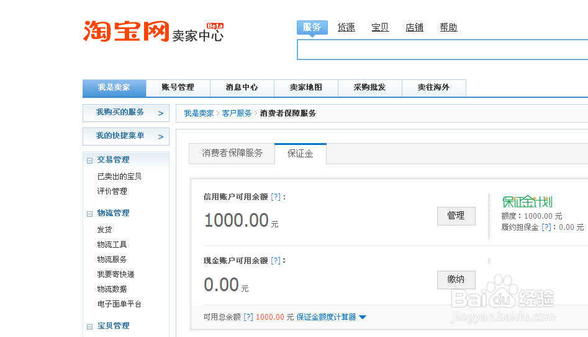This screenshot has height=337, width=588.
Task: Select the 店铺 search tab
Action: point(414,27)
